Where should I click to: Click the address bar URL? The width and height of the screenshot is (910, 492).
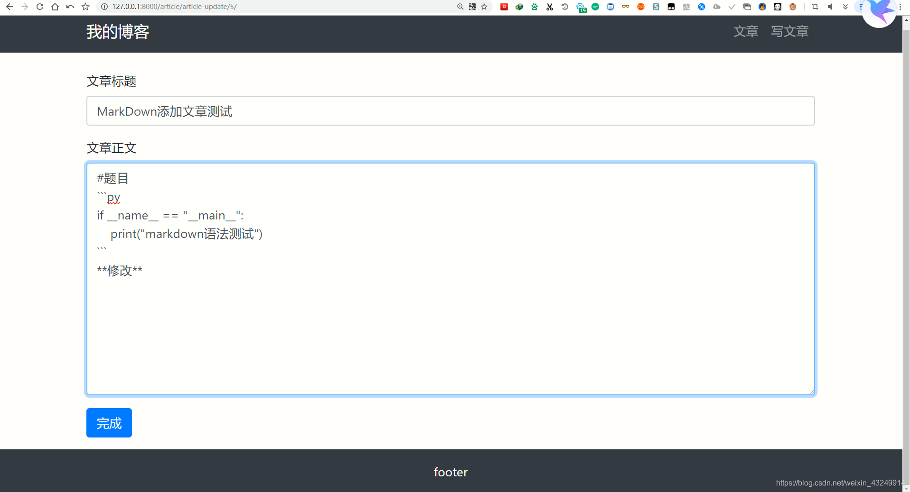175,7
